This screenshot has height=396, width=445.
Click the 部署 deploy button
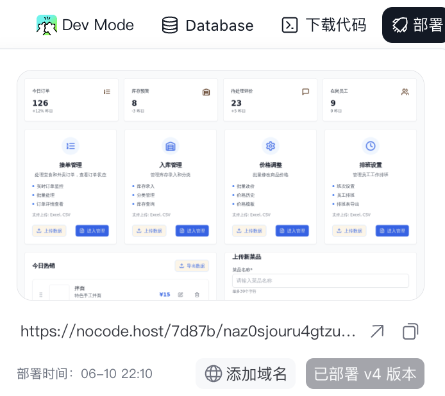click(414, 25)
